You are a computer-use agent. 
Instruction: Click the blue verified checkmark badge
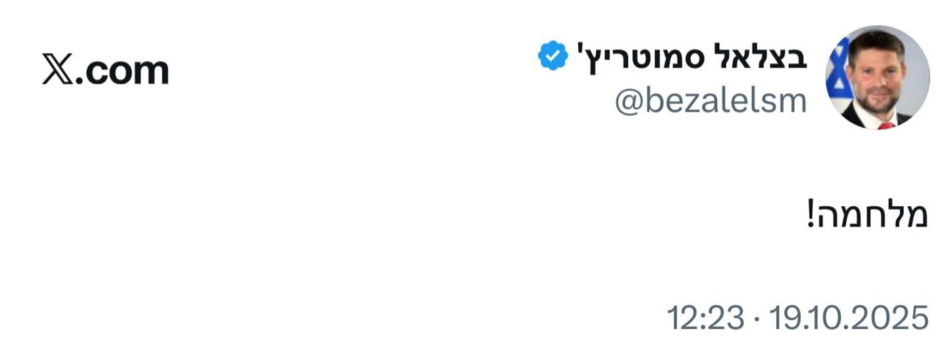click(553, 56)
